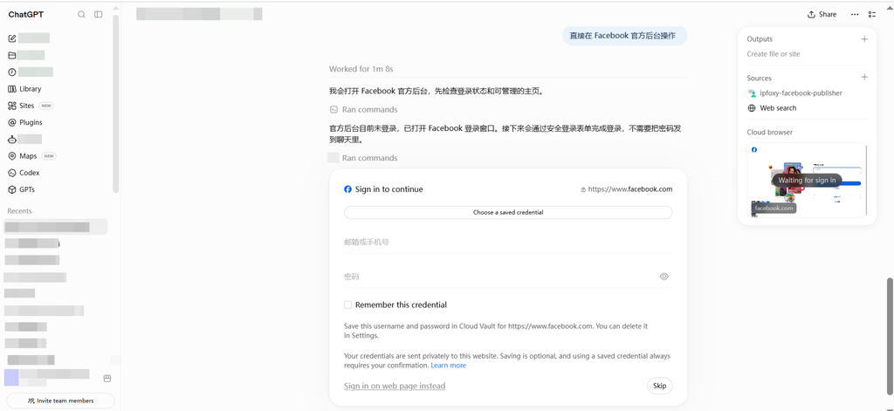This screenshot has height=411, width=894.
Task: Click the Library books icon
Action: pyautogui.click(x=12, y=89)
